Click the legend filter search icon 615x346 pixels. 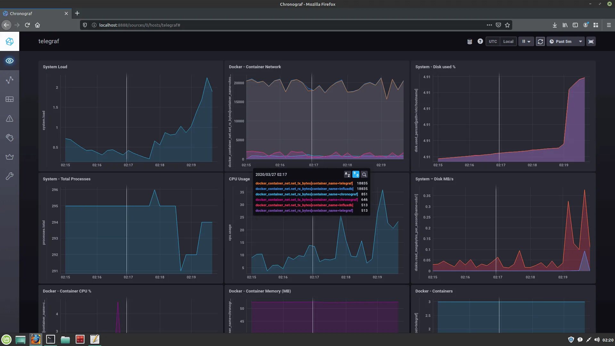point(364,175)
